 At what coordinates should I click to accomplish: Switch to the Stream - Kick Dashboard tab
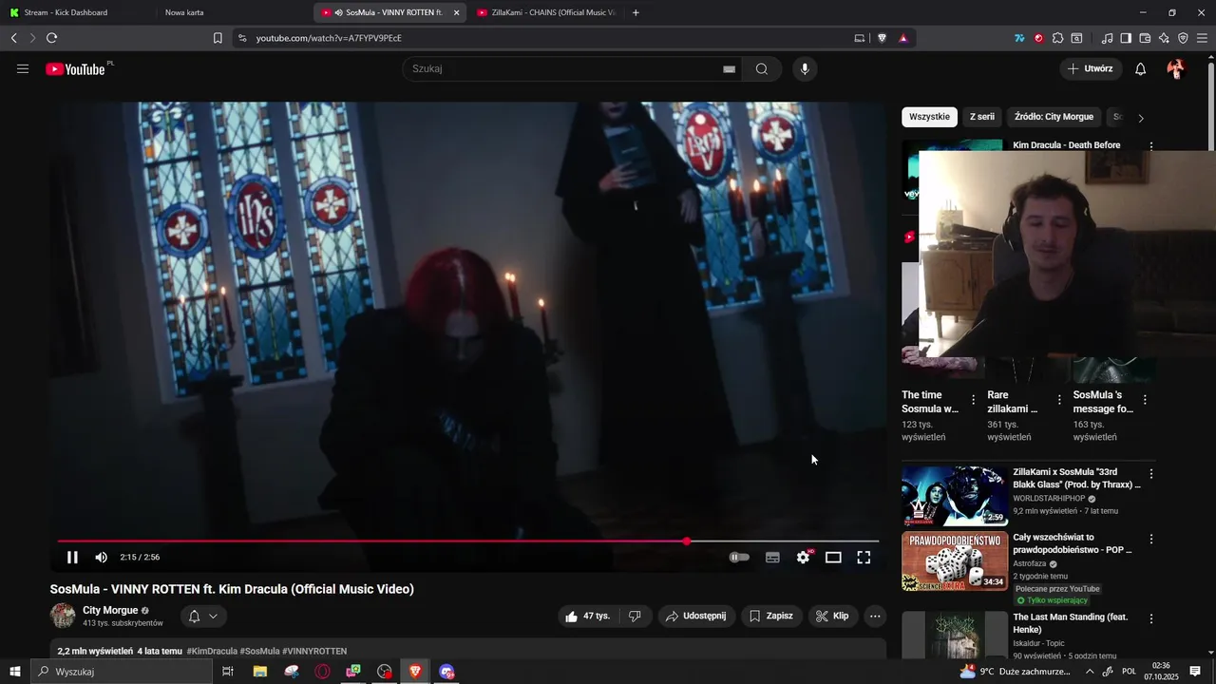(x=75, y=12)
